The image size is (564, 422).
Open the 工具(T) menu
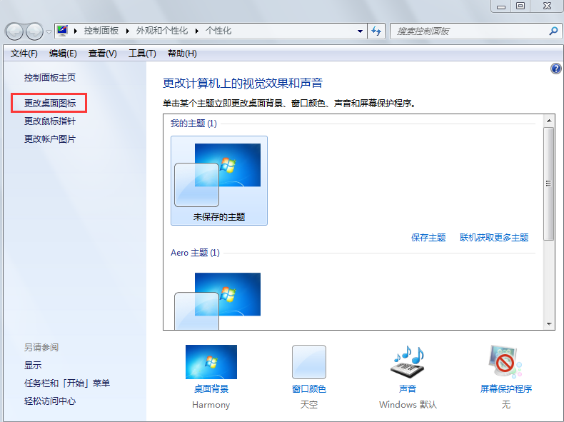pos(141,54)
